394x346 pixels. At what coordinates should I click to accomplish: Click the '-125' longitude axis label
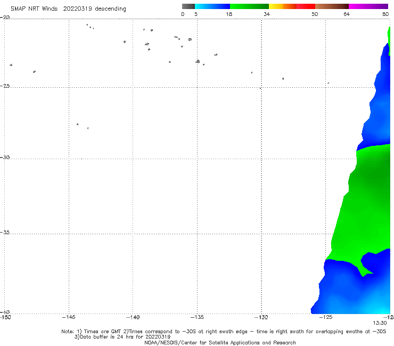326,317
